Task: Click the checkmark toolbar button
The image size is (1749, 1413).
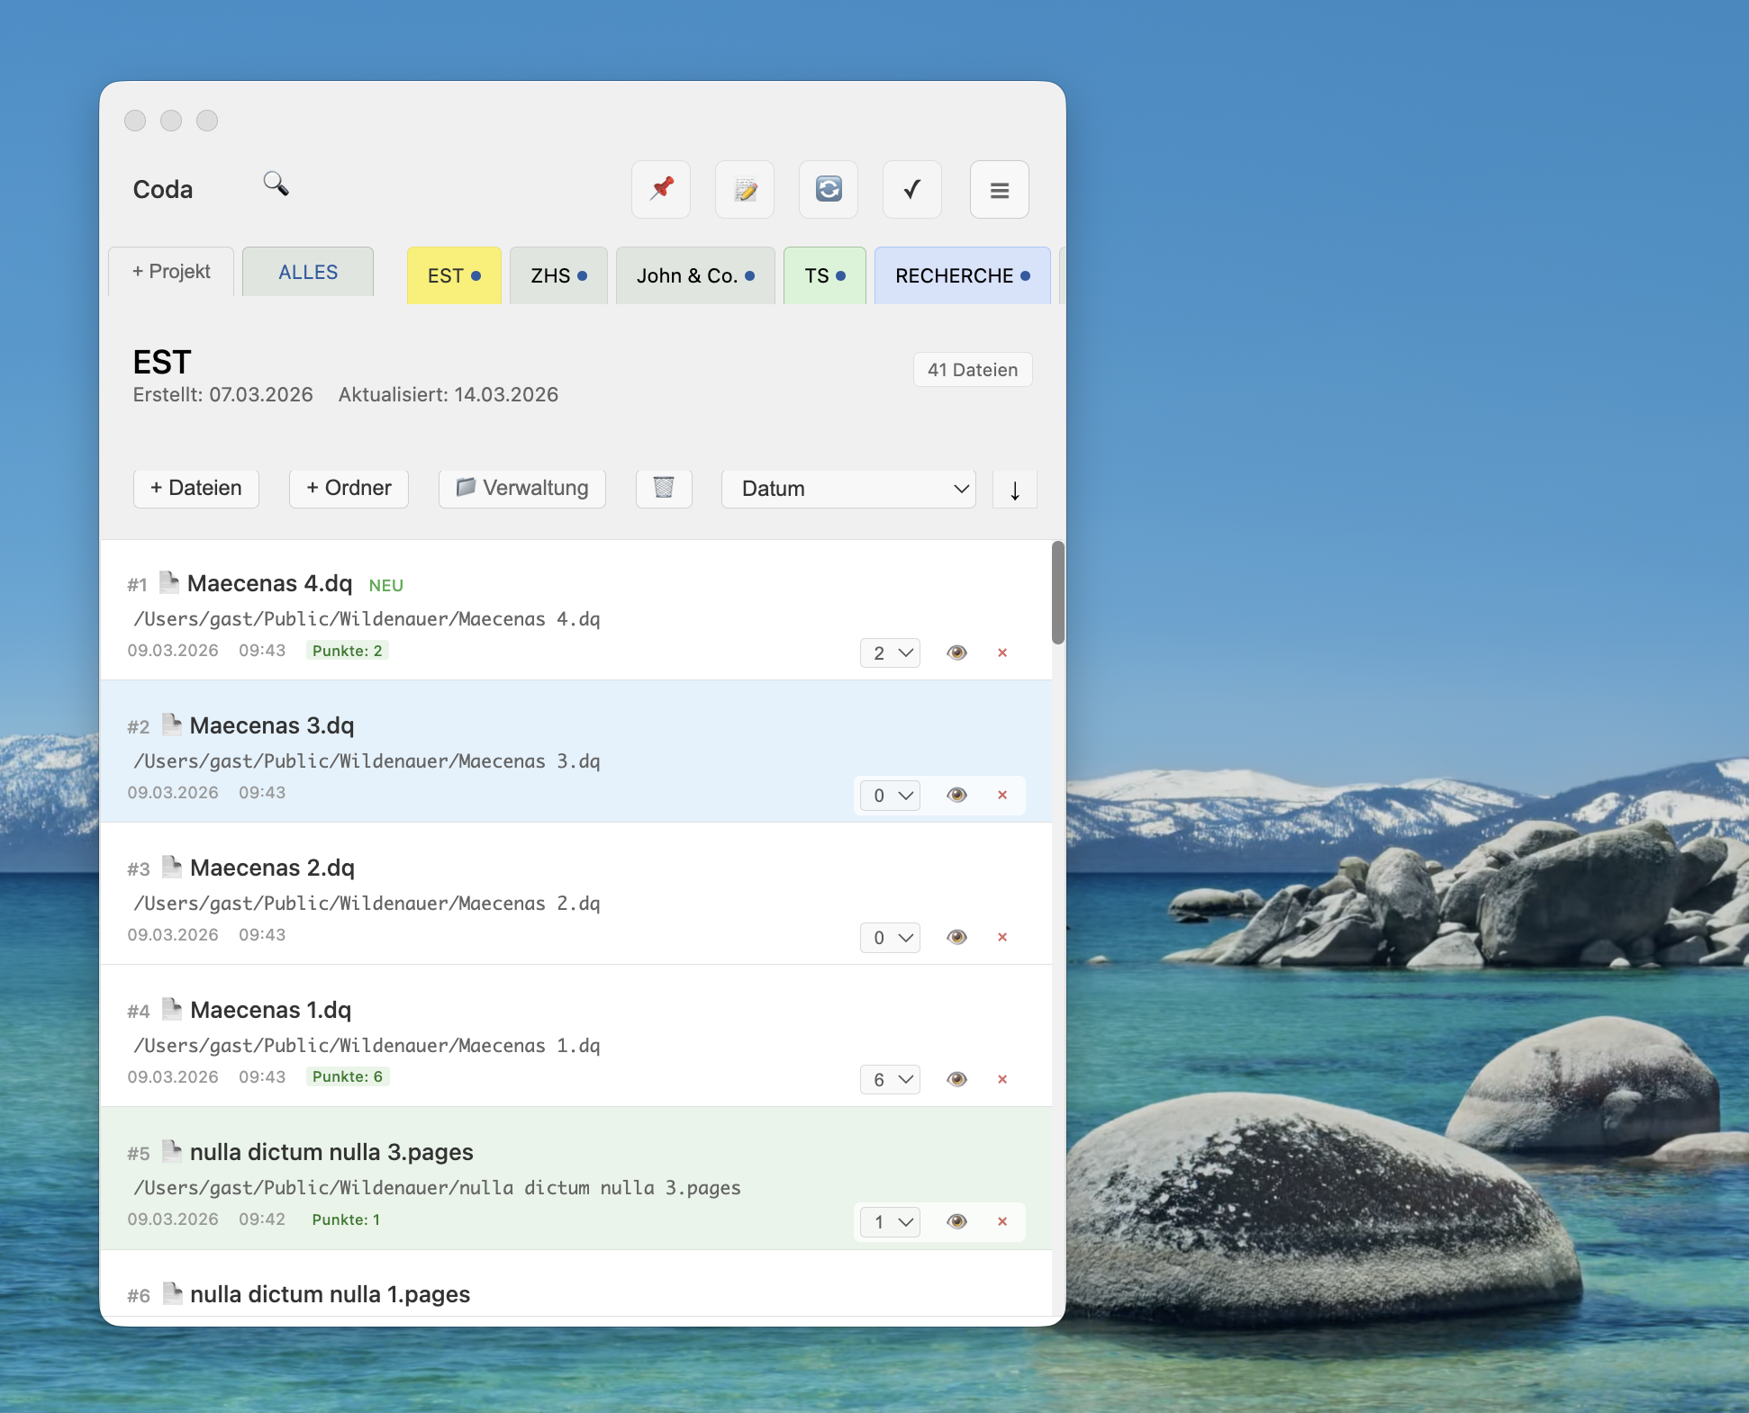Action: (x=912, y=189)
